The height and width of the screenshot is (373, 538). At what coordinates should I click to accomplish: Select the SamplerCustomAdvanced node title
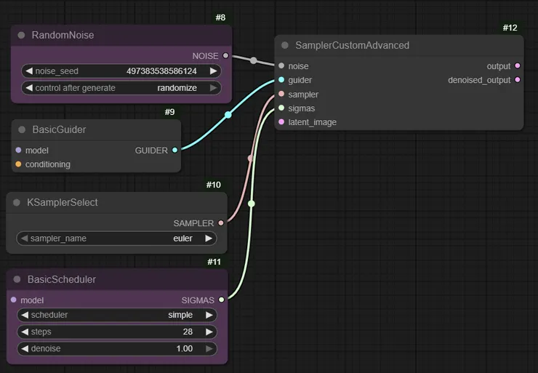(x=353, y=45)
